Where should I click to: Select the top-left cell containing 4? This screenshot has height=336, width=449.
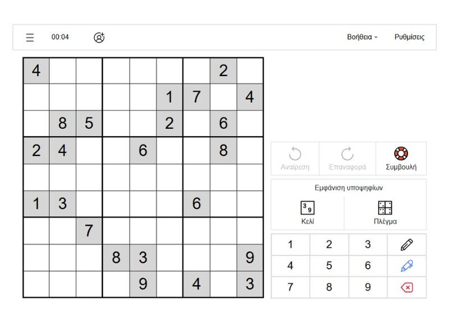pyautogui.click(x=36, y=71)
